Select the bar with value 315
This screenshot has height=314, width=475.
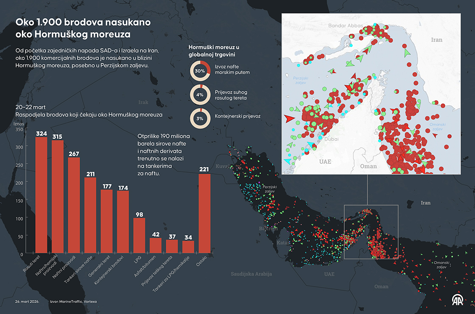57,197
